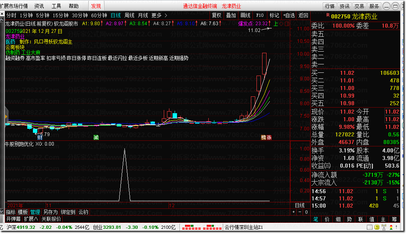407x234 pixels.
Task: Click the > chevron after 更多
Action: (166, 16)
